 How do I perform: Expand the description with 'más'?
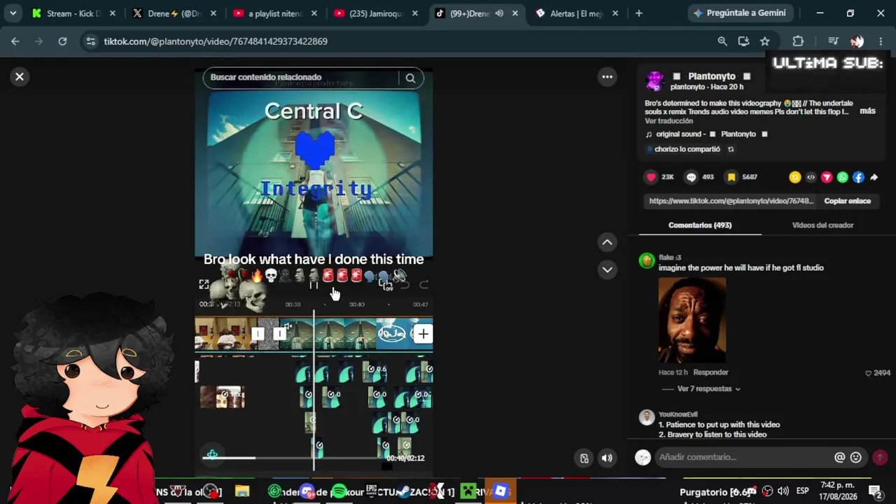pyautogui.click(x=867, y=111)
